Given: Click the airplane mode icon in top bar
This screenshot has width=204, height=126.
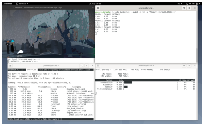Looking at the screenshot, I should 190,4.
